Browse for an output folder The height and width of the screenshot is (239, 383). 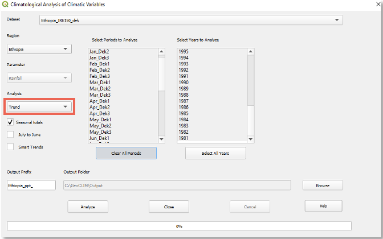coord(323,185)
